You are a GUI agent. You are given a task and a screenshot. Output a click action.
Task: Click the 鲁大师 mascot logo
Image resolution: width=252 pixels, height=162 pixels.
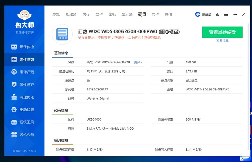point(24,15)
